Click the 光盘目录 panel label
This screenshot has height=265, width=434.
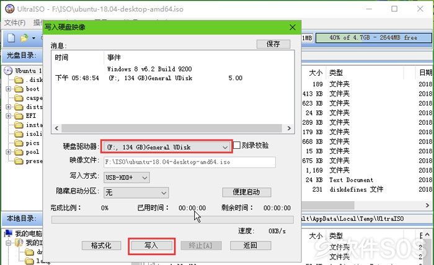point(21,55)
